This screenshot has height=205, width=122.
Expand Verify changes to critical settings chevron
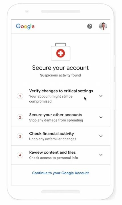(x=101, y=96)
